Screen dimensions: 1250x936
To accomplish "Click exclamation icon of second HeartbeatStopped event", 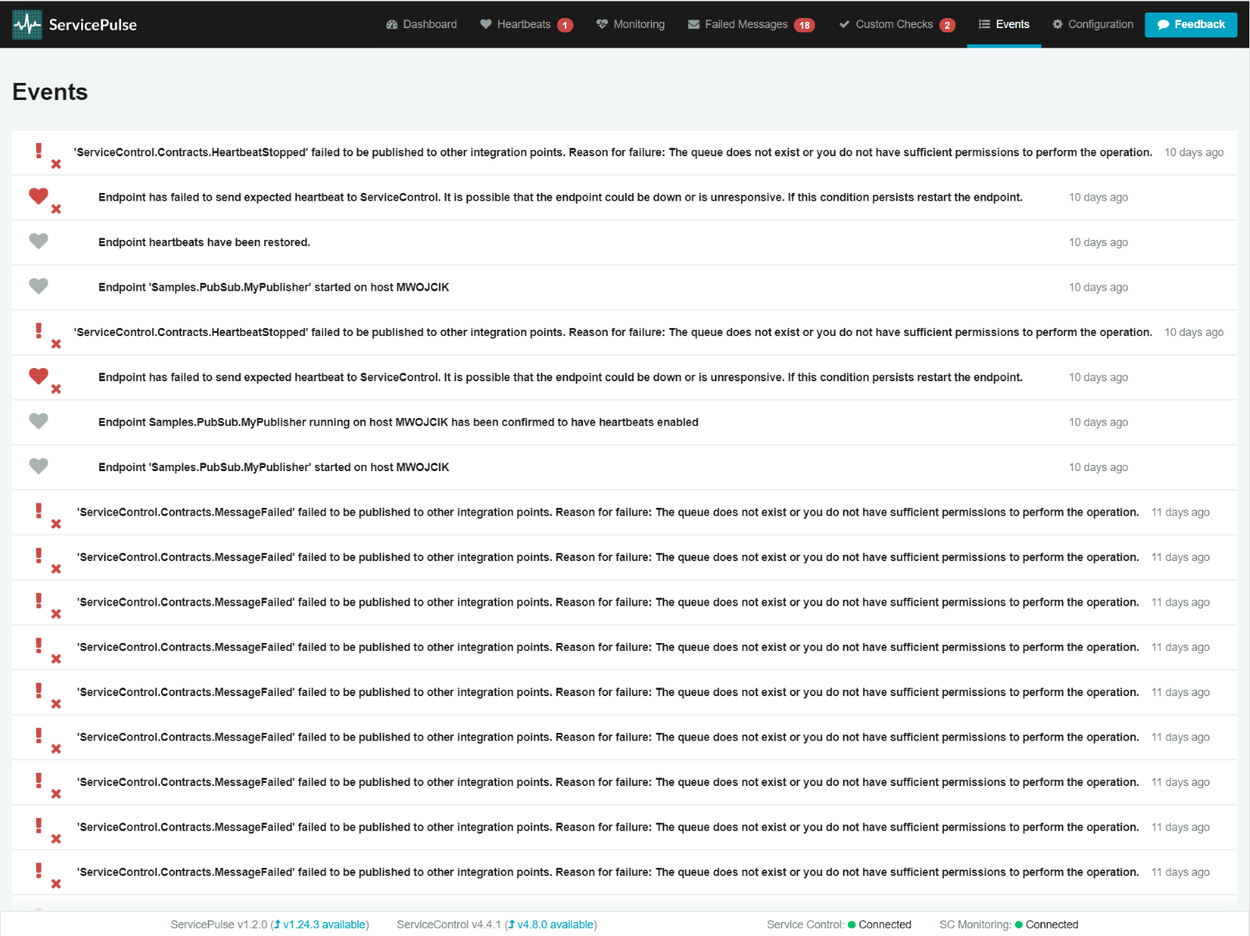I will coord(38,330).
